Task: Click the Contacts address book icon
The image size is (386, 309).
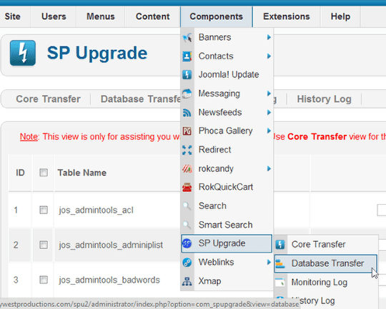Action: [187, 56]
